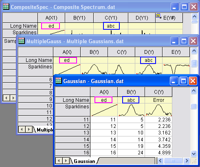Select column E(Y#) header in CompositeSpec

point(169,18)
